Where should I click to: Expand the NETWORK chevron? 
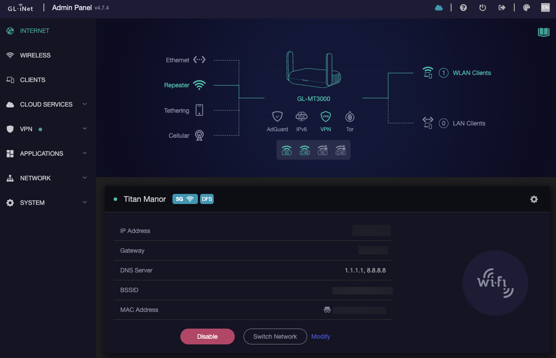85,178
